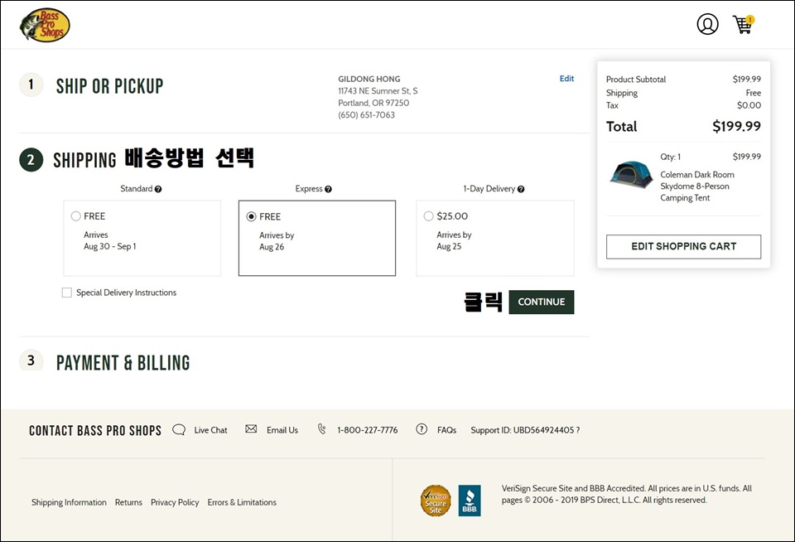The width and height of the screenshot is (795, 542).
Task: Select $25.00 1-Day Delivery radio button
Action: pos(428,216)
